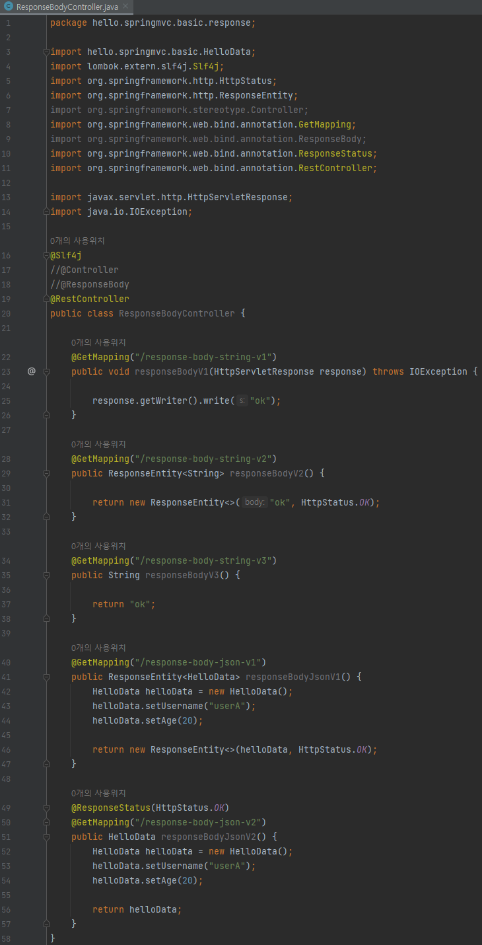Click line number 58 in the gutter

coord(7,938)
